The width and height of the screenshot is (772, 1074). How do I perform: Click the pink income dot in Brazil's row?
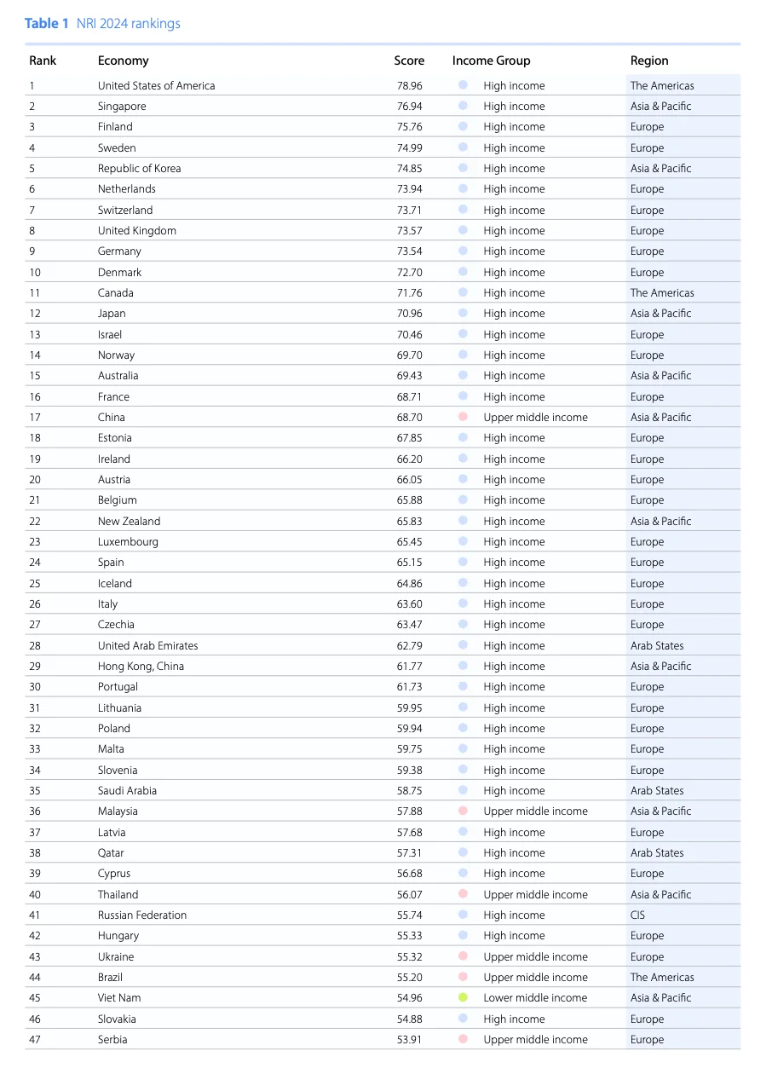tap(463, 977)
